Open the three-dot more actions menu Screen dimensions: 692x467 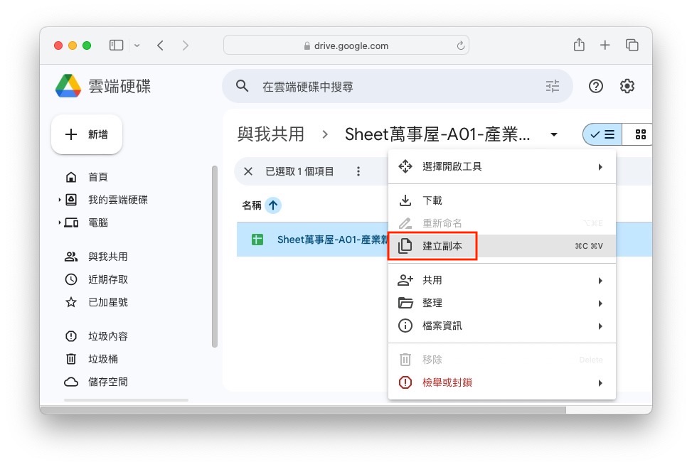(x=358, y=171)
